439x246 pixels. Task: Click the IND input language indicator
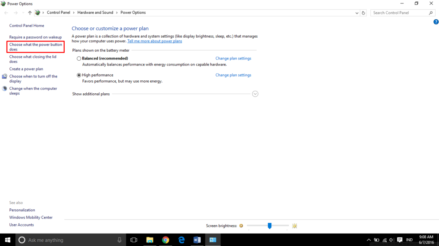(x=409, y=240)
